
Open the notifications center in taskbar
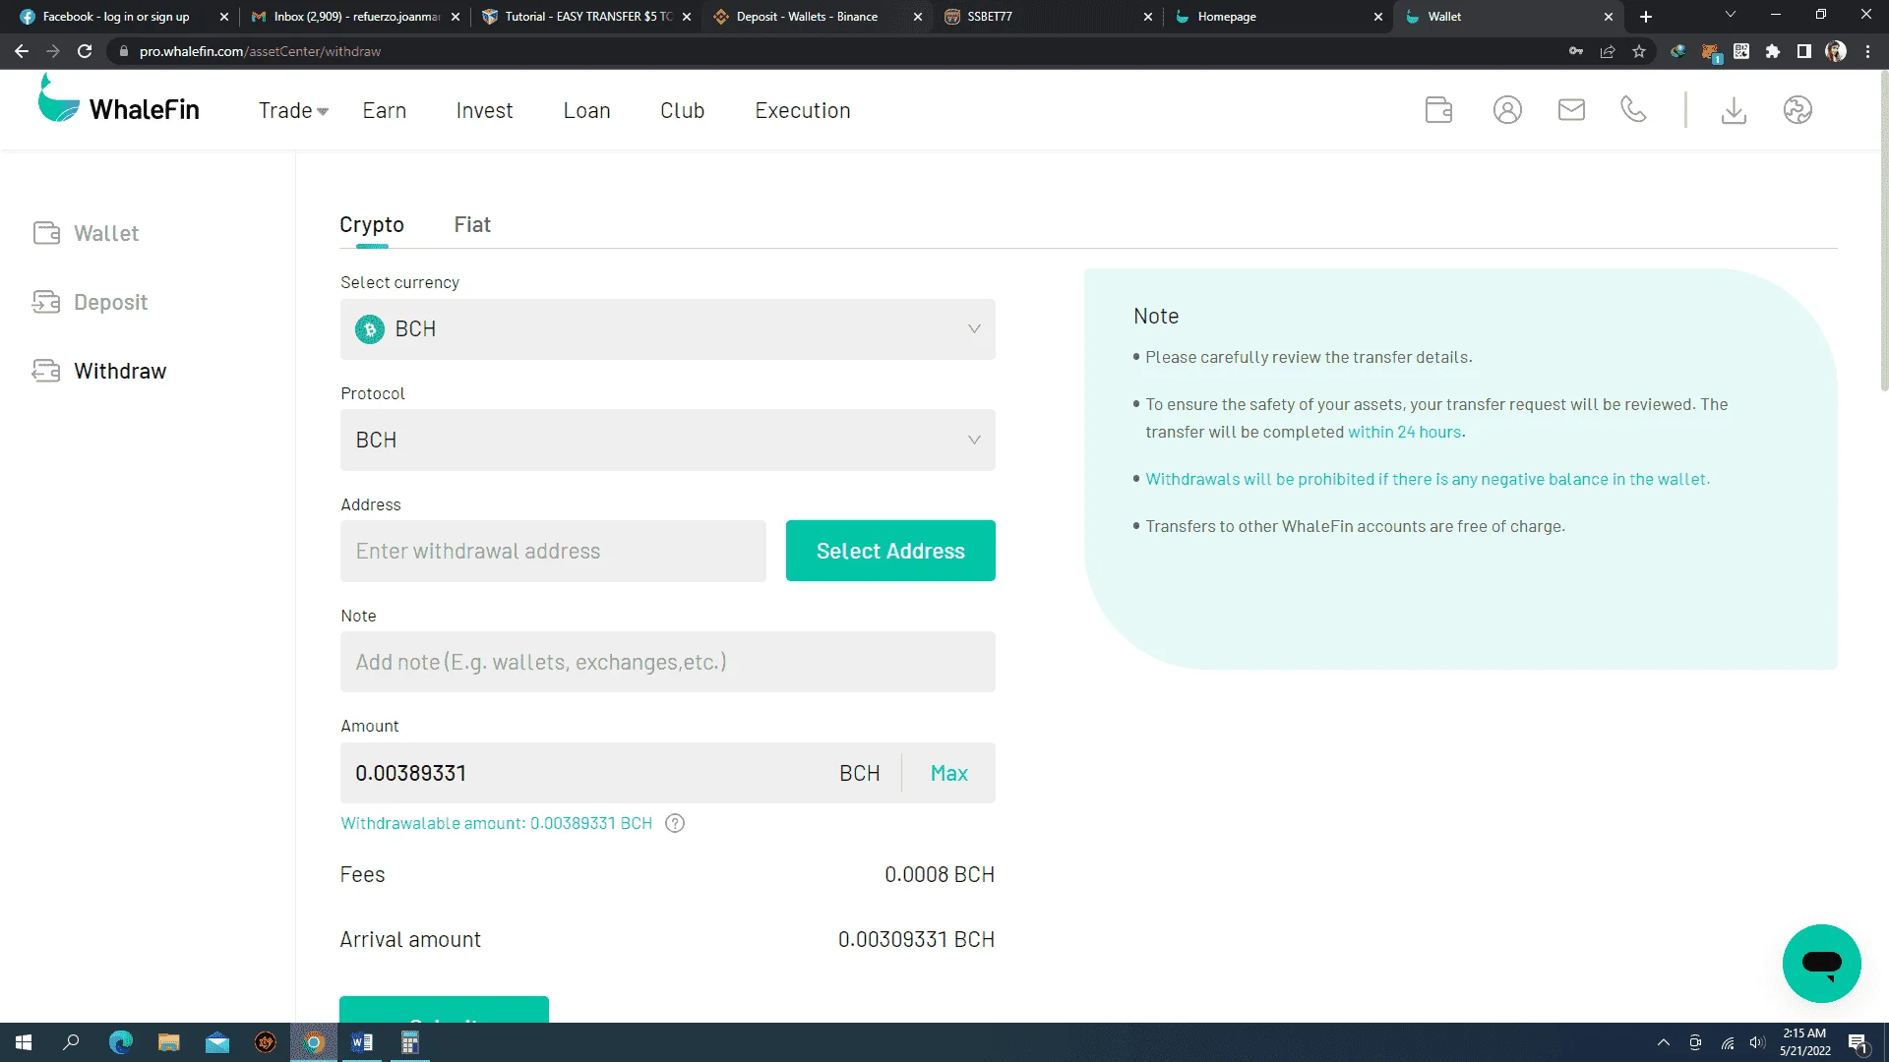(1858, 1042)
